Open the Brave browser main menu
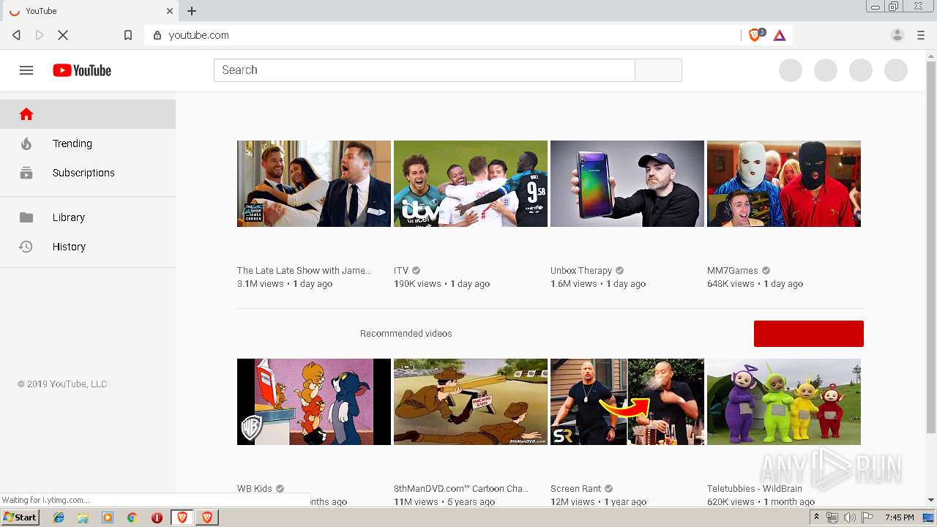Viewport: 937px width, 527px height. pos(921,35)
